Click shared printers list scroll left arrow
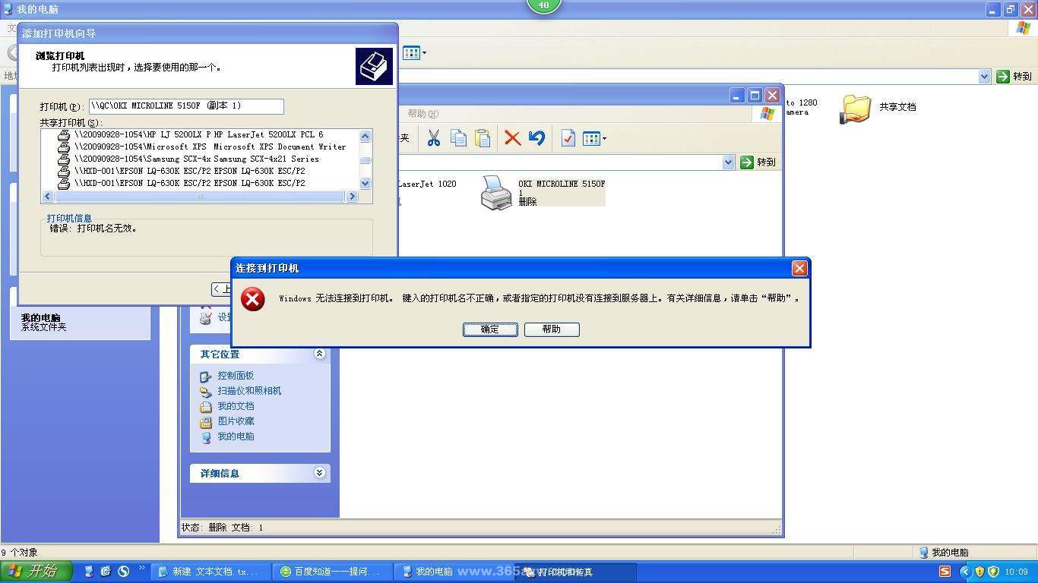The height and width of the screenshot is (583, 1038). [48, 197]
